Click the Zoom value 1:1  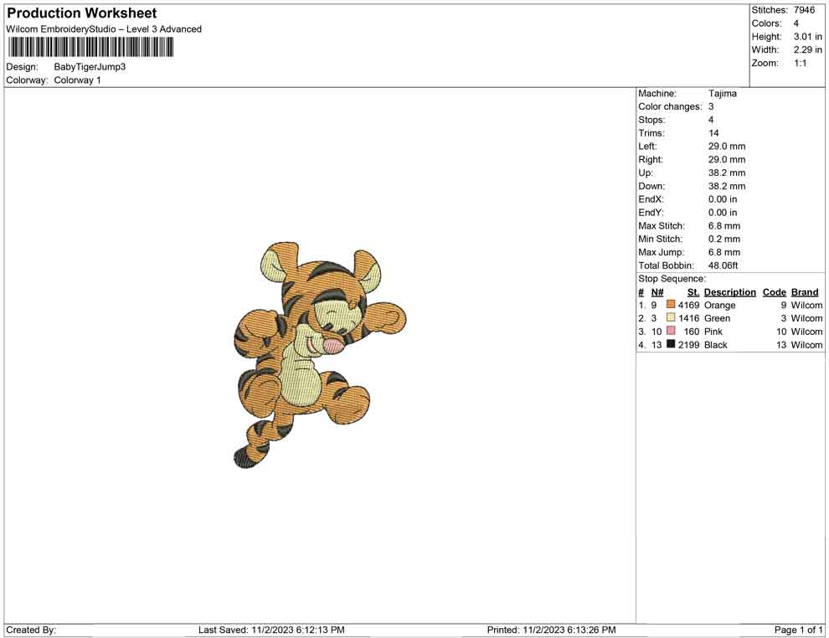800,64
